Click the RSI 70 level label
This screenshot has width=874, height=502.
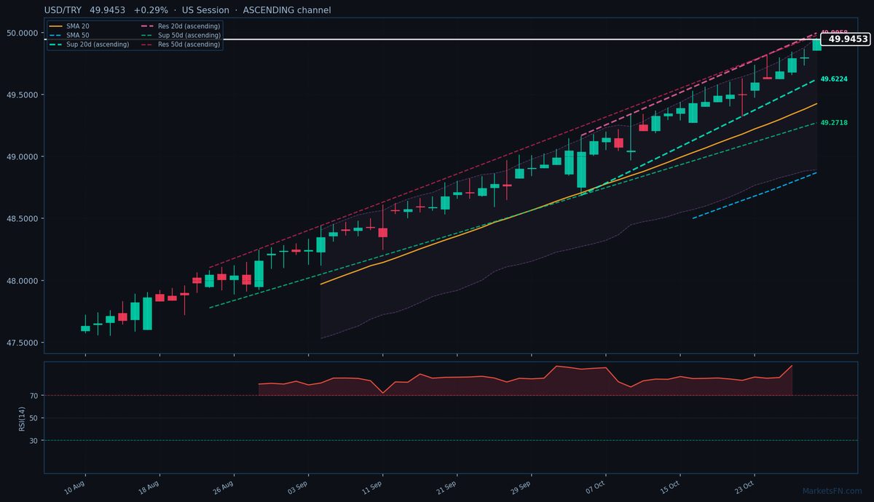34,396
